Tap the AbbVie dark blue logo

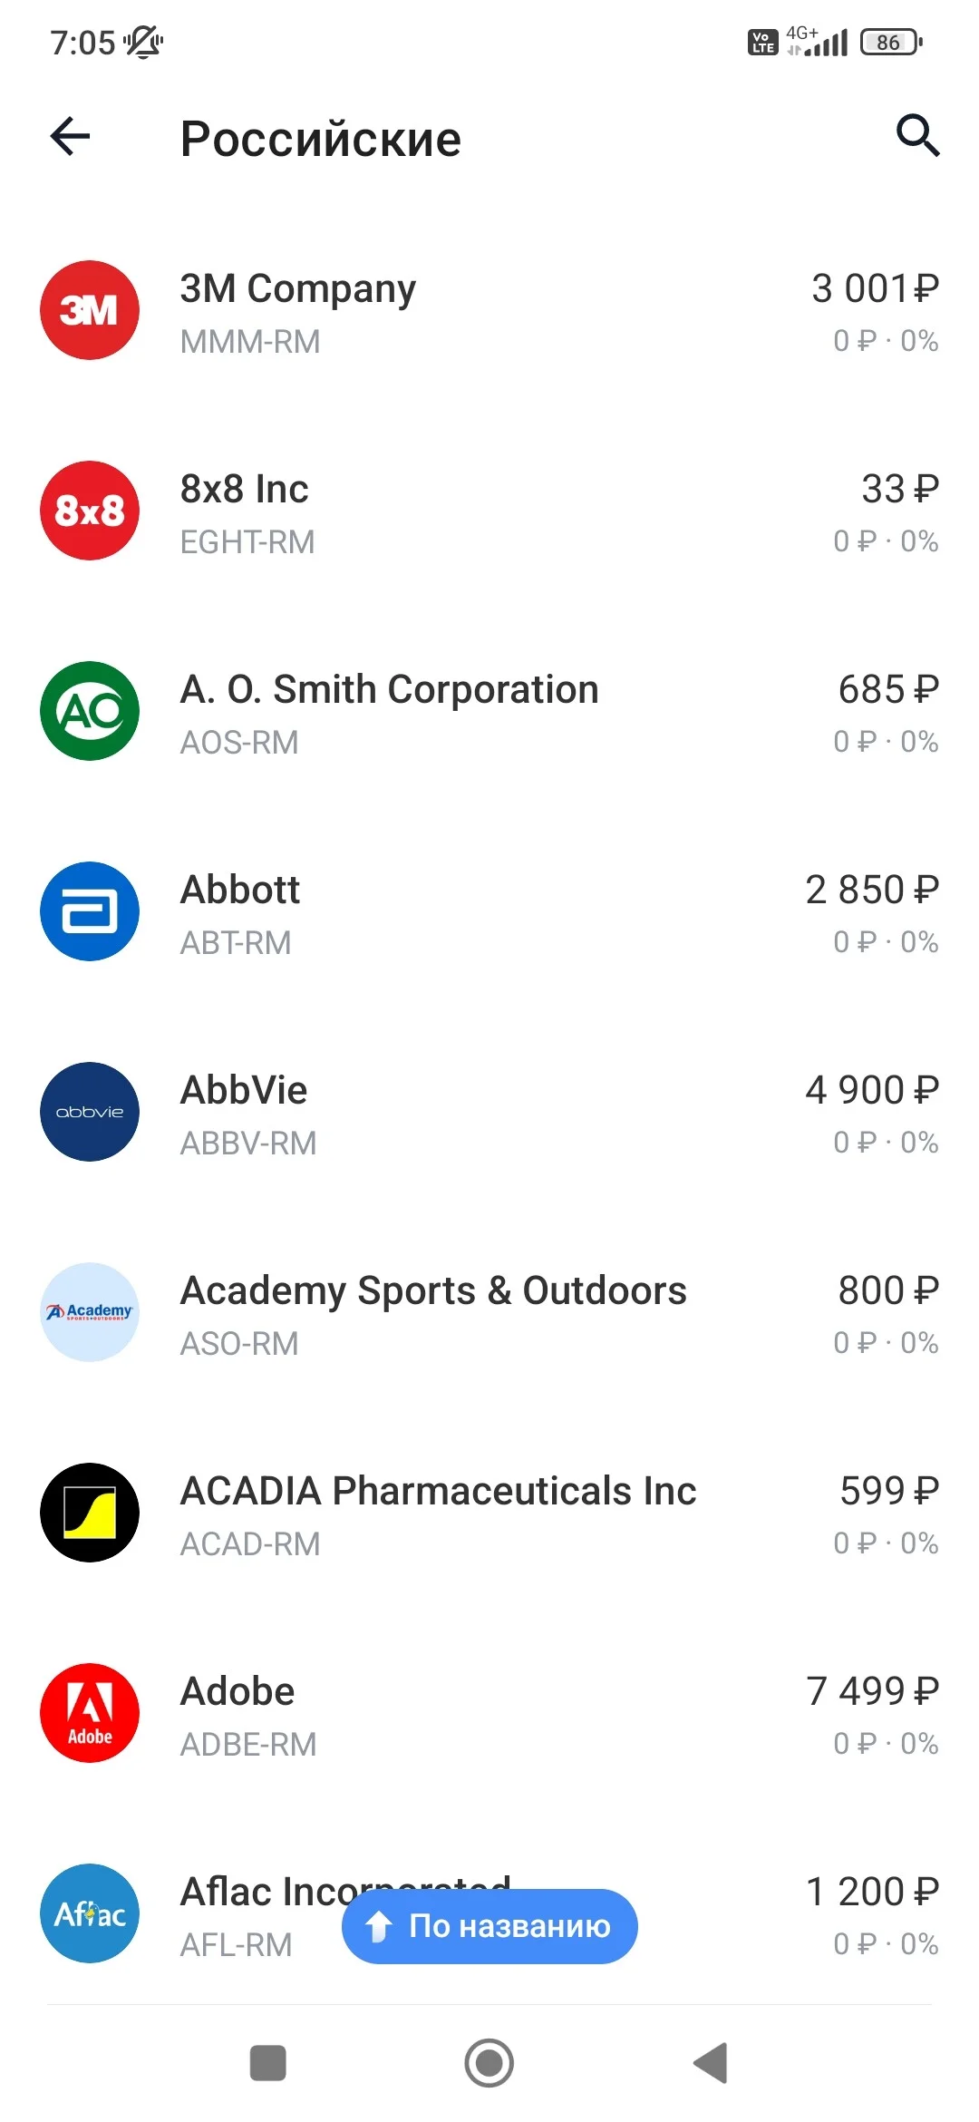[x=90, y=1112]
